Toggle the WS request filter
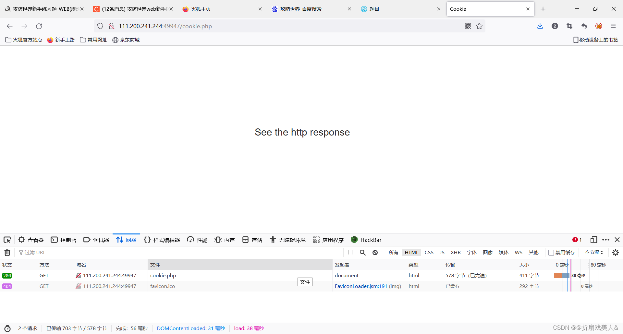Viewport: 623px width, 334px height. (519, 253)
